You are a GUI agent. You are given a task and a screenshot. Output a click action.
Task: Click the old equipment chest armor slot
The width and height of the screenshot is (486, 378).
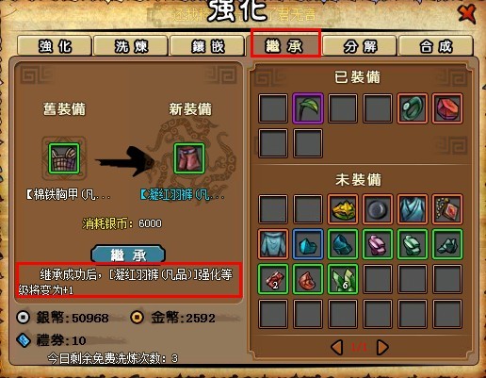coord(64,158)
